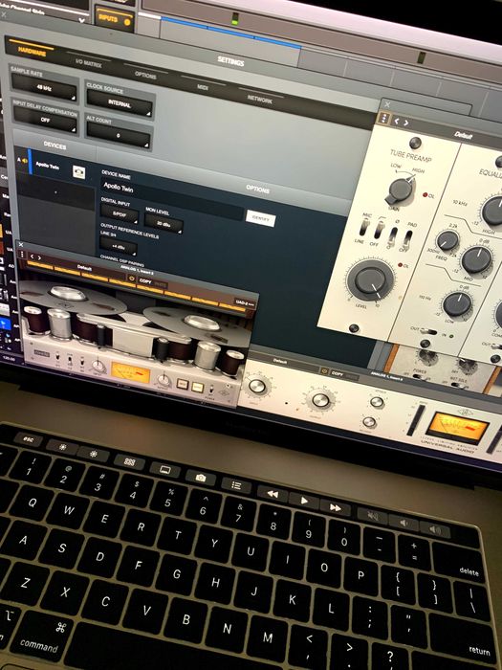Click the 1176 limiter output knob
Screen dimensions: 502x670
320,400
